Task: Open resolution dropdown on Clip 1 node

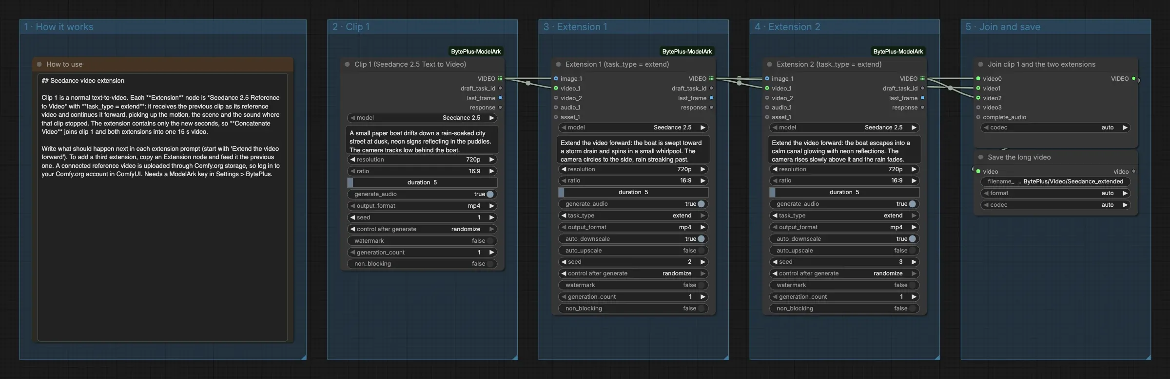Action: tap(422, 160)
